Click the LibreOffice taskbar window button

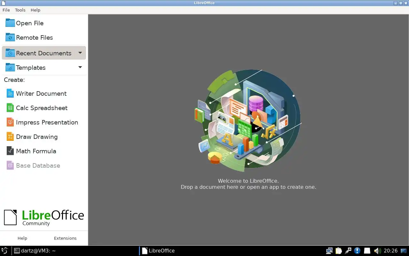pyautogui.click(x=158, y=251)
